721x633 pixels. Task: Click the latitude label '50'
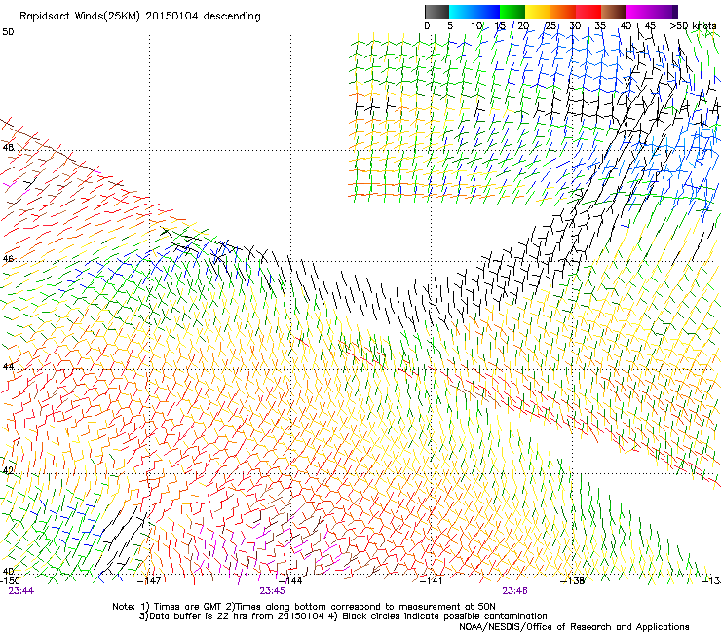pos(8,32)
